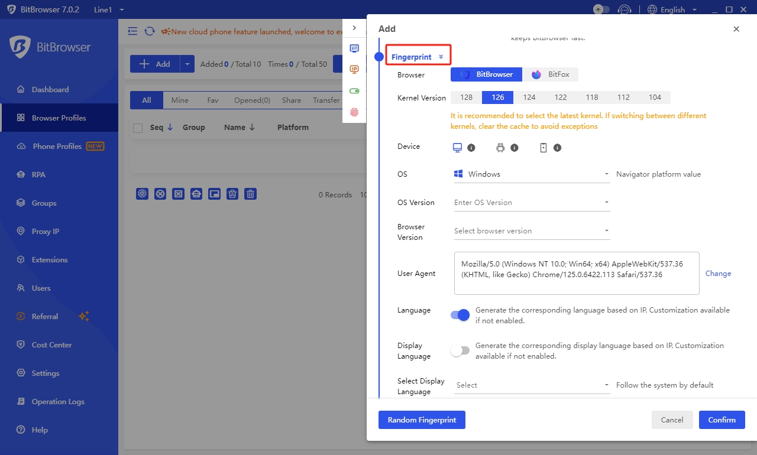Sort by the Name column header
Image resolution: width=757 pixels, height=455 pixels.
coord(239,127)
